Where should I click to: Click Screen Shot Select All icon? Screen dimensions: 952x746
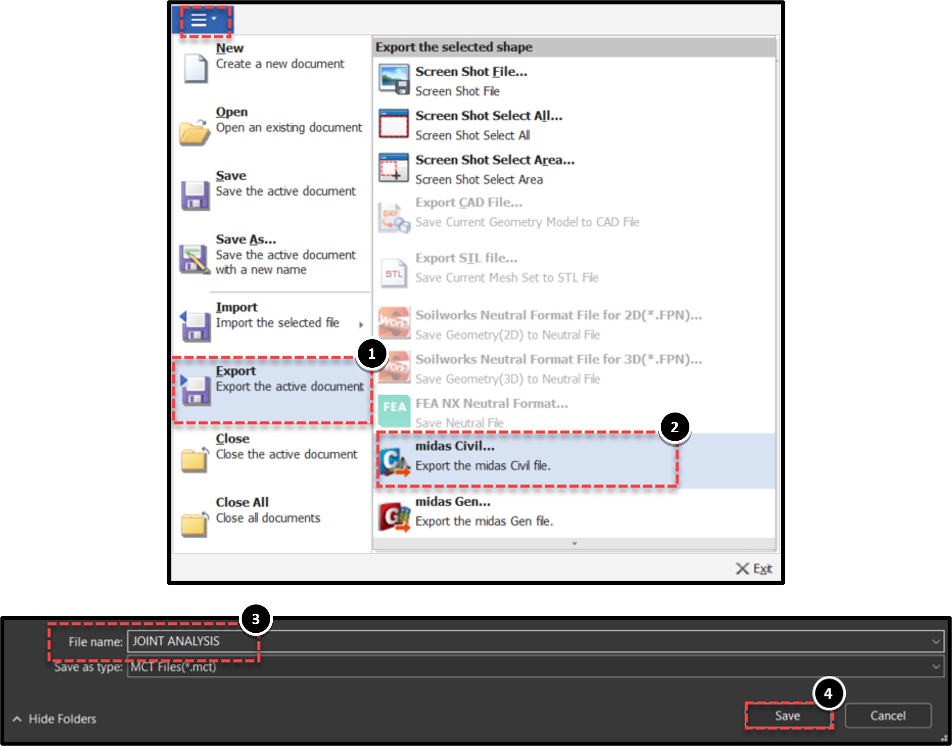click(394, 124)
